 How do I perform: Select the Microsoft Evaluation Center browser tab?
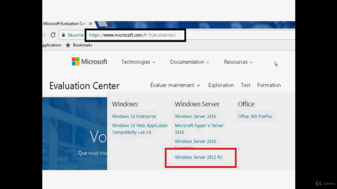coord(68,24)
